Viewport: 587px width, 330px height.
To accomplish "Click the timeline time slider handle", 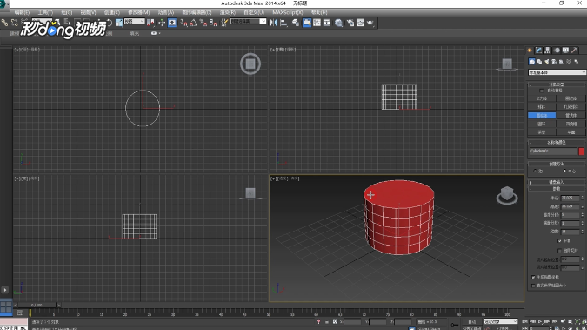I will coord(37,306).
